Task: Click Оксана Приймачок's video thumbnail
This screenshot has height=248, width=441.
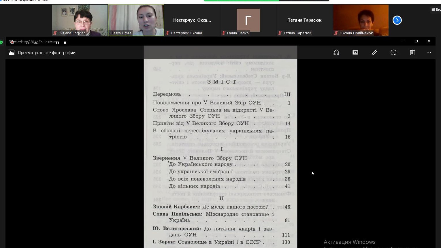Action: click(361, 20)
